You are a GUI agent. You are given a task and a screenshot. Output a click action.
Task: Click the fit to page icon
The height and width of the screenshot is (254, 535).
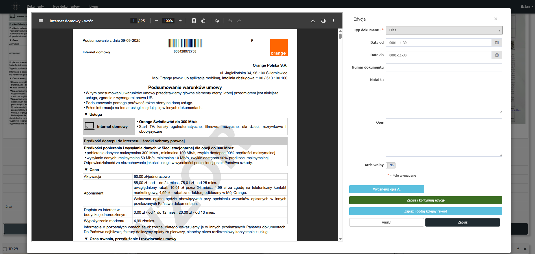194,21
